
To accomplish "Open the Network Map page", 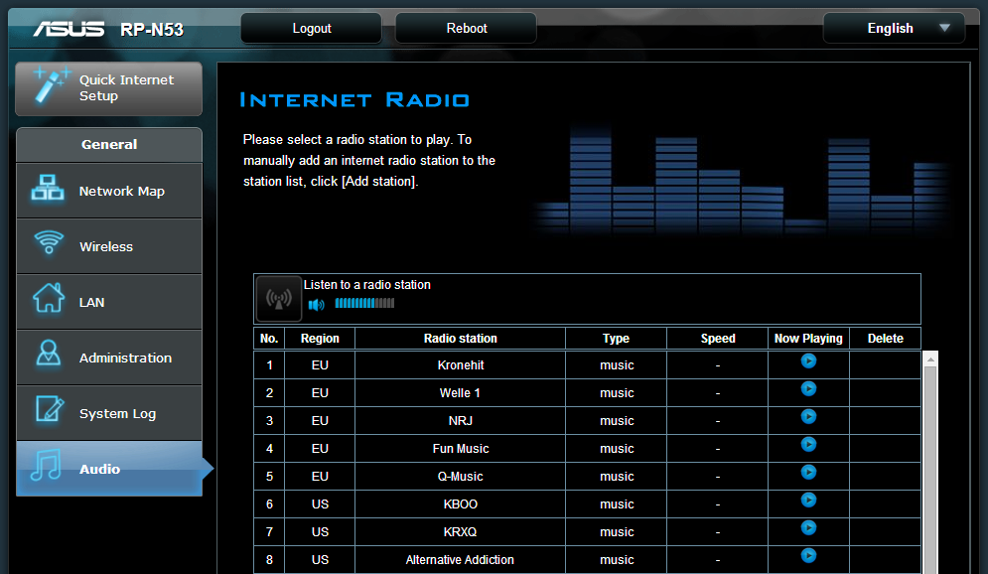I will pos(109,191).
